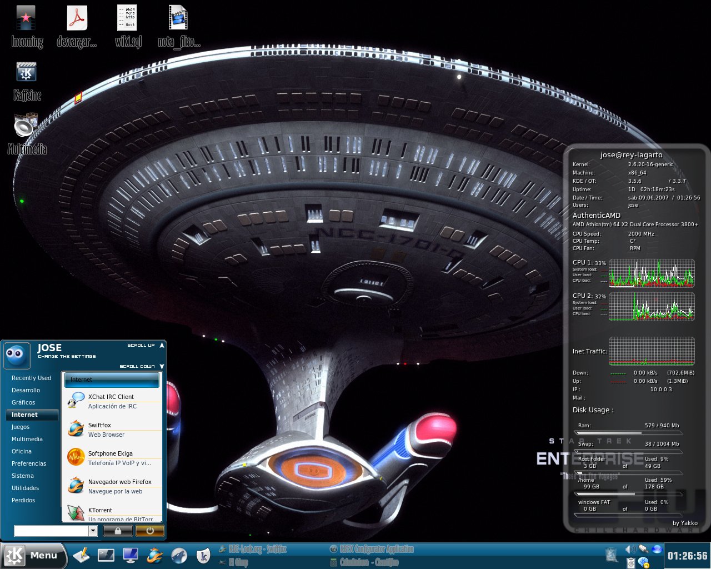Click the Swiftfox globe panel launcher
This screenshot has width=711, height=569.
click(x=155, y=555)
